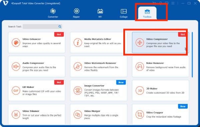
Task: Click 'Remove background noise from audio' description
Action: [x=166, y=69]
